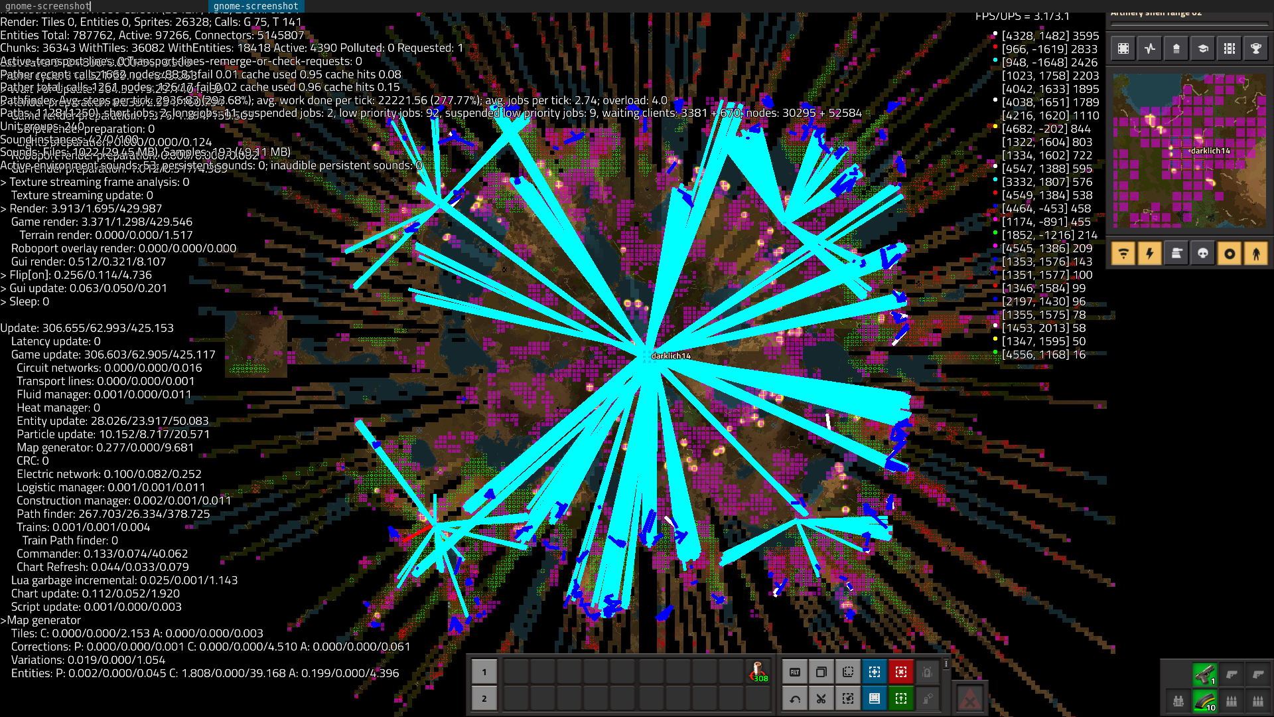Click the FPS/UPS = 3.1/3.1 readout
The width and height of the screenshot is (1274, 717).
point(1023,17)
